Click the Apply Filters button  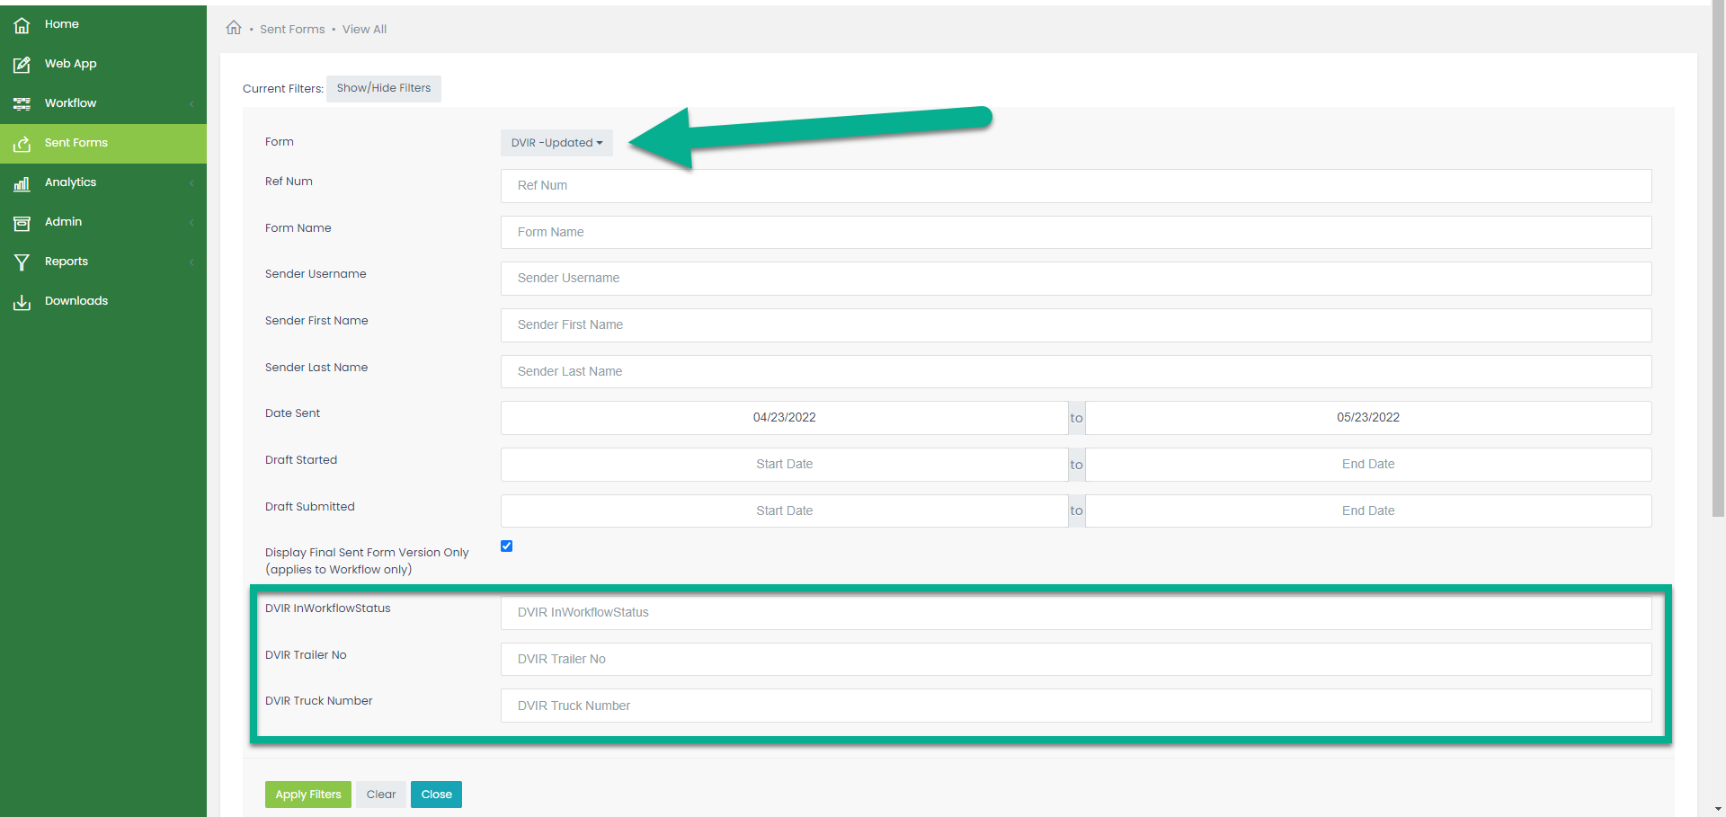coord(307,795)
